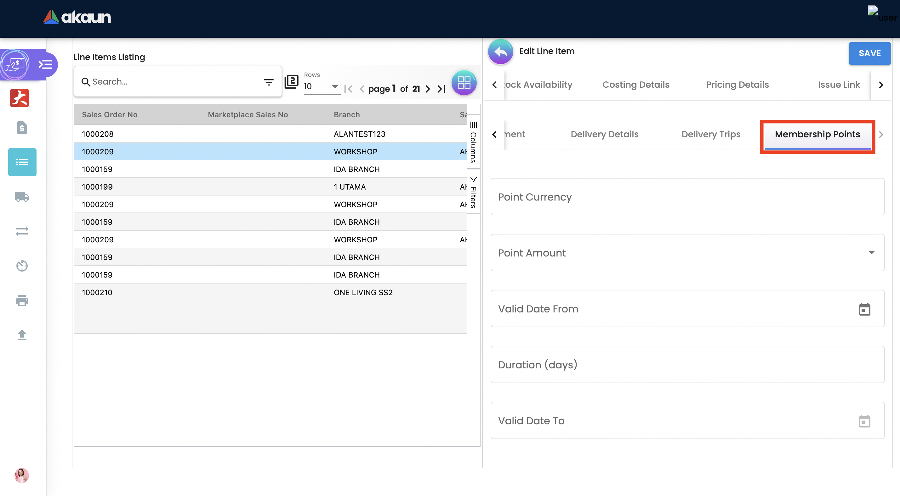Click the SAVE button

[869, 53]
